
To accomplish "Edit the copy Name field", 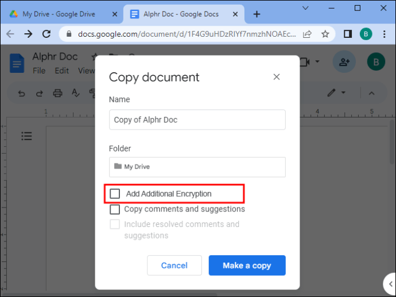I will [x=197, y=120].
